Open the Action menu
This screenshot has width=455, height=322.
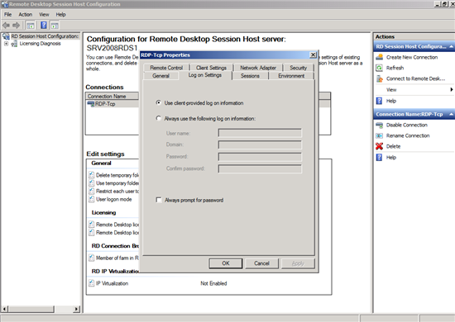(x=26, y=15)
